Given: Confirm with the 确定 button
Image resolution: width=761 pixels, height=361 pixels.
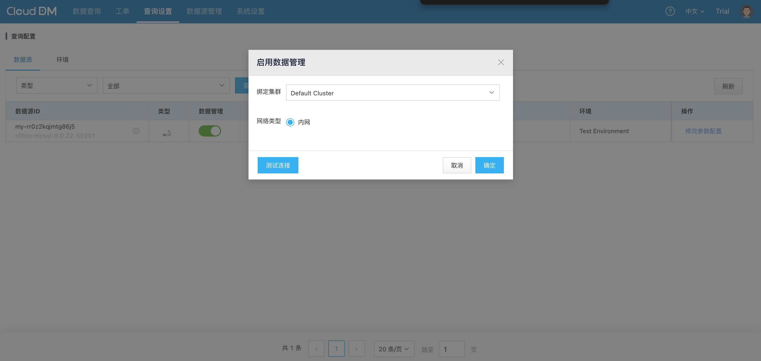Looking at the screenshot, I should pos(489,165).
